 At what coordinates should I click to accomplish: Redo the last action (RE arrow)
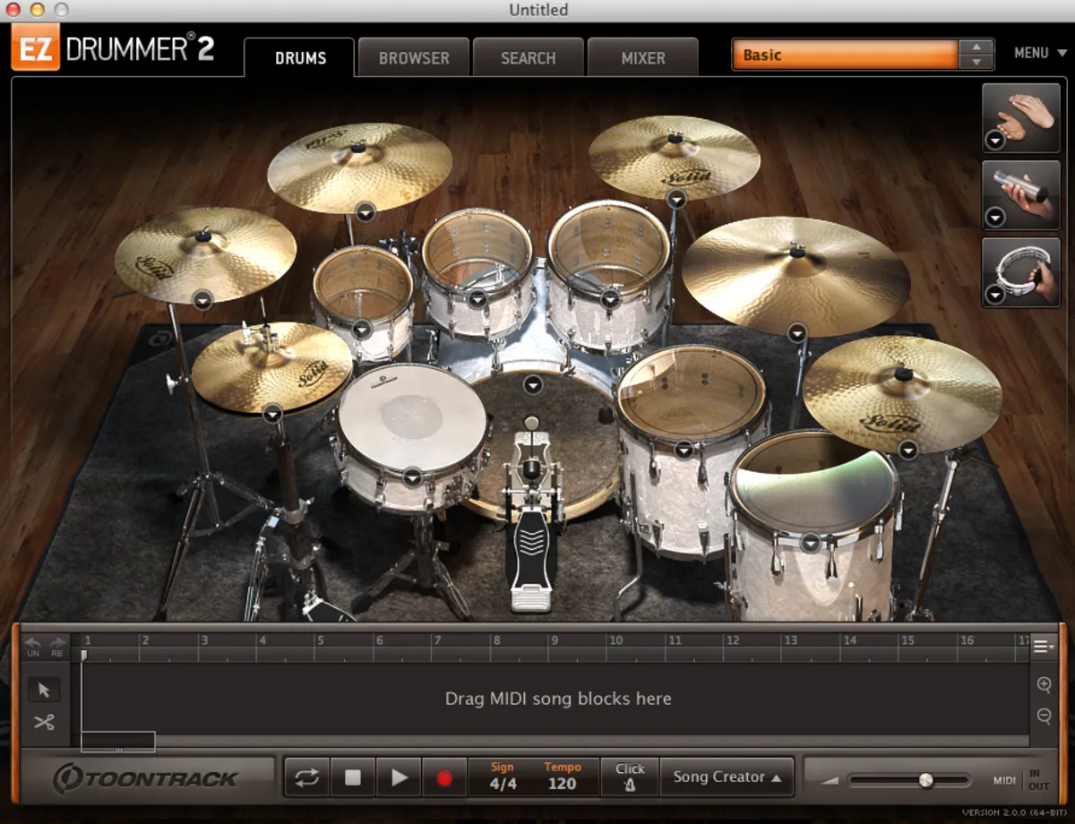pyautogui.click(x=57, y=647)
